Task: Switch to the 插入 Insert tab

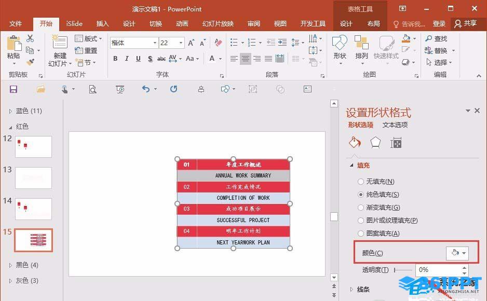Action: pos(102,23)
